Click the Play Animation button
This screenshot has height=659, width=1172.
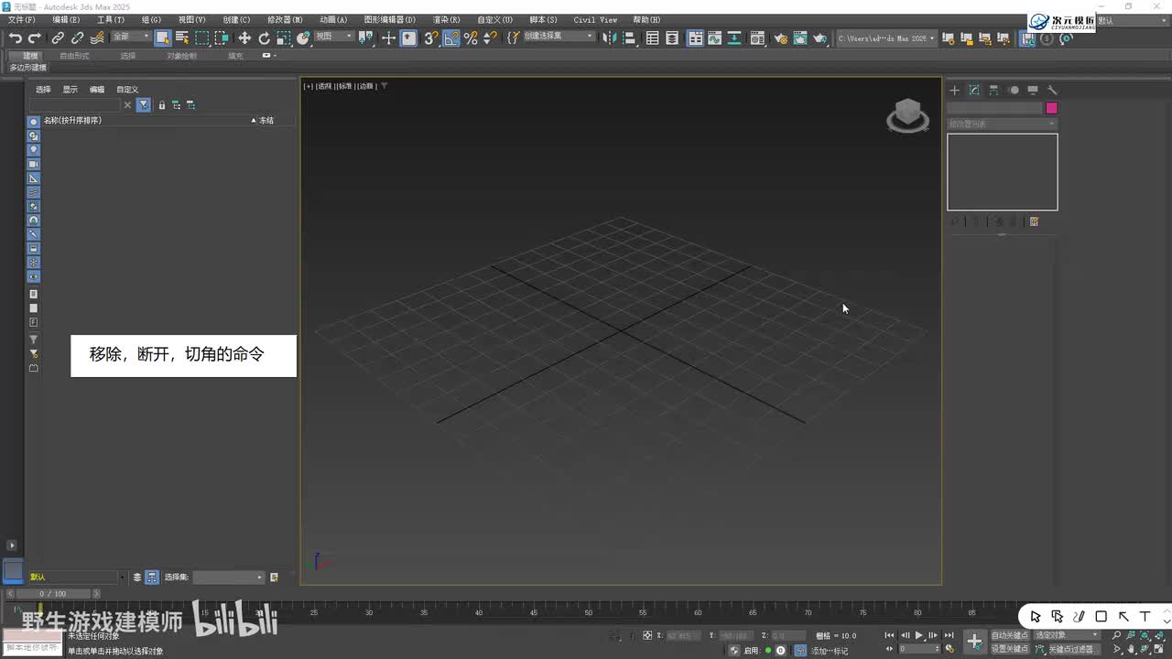click(x=919, y=635)
